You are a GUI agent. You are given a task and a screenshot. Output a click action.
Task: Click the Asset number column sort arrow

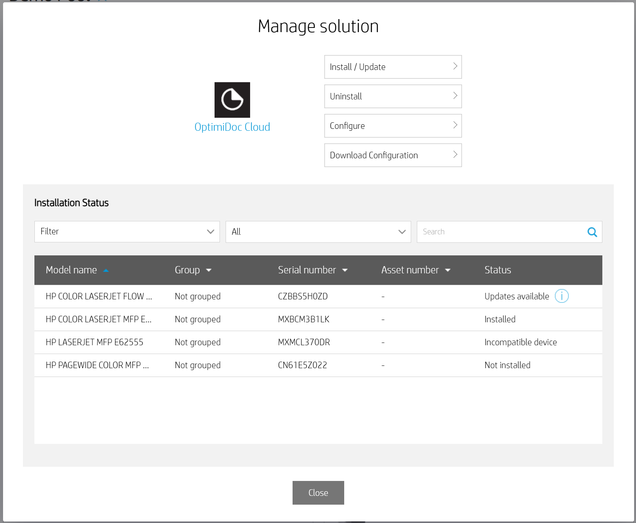pyautogui.click(x=448, y=270)
